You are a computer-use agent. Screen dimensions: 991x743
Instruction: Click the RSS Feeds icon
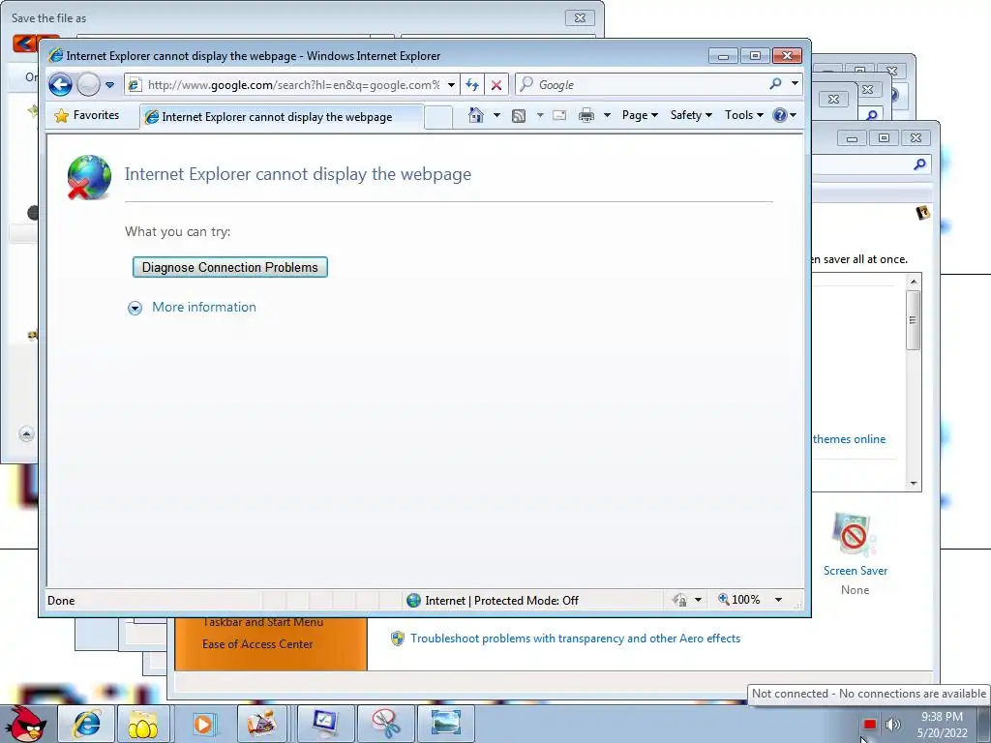click(519, 116)
